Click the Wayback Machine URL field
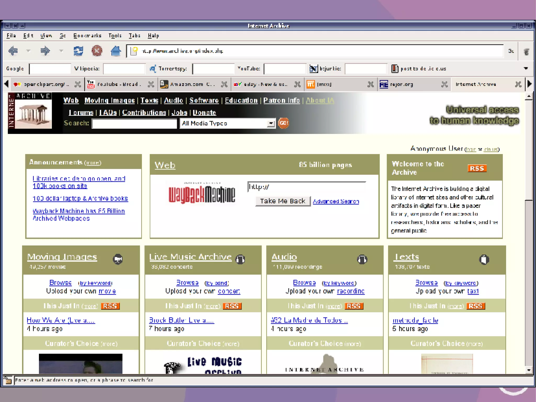This screenshot has height=402, width=536. (306, 187)
